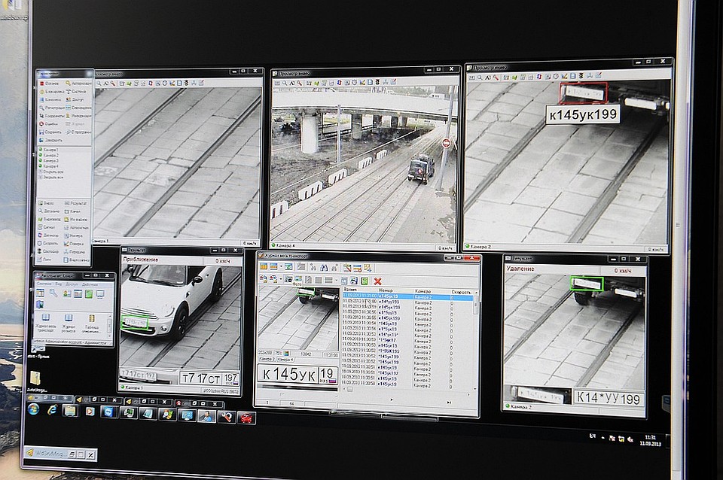723x480 pixels.
Task: Click the К14*УУ199 recognized plate image
Action: tap(609, 397)
